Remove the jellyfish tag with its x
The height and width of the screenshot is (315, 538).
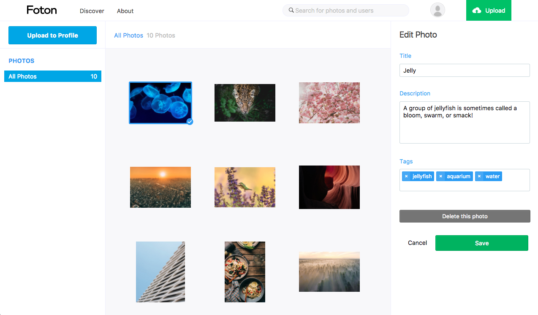pos(406,177)
